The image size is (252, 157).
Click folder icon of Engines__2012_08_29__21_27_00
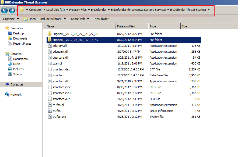click(x=50, y=34)
